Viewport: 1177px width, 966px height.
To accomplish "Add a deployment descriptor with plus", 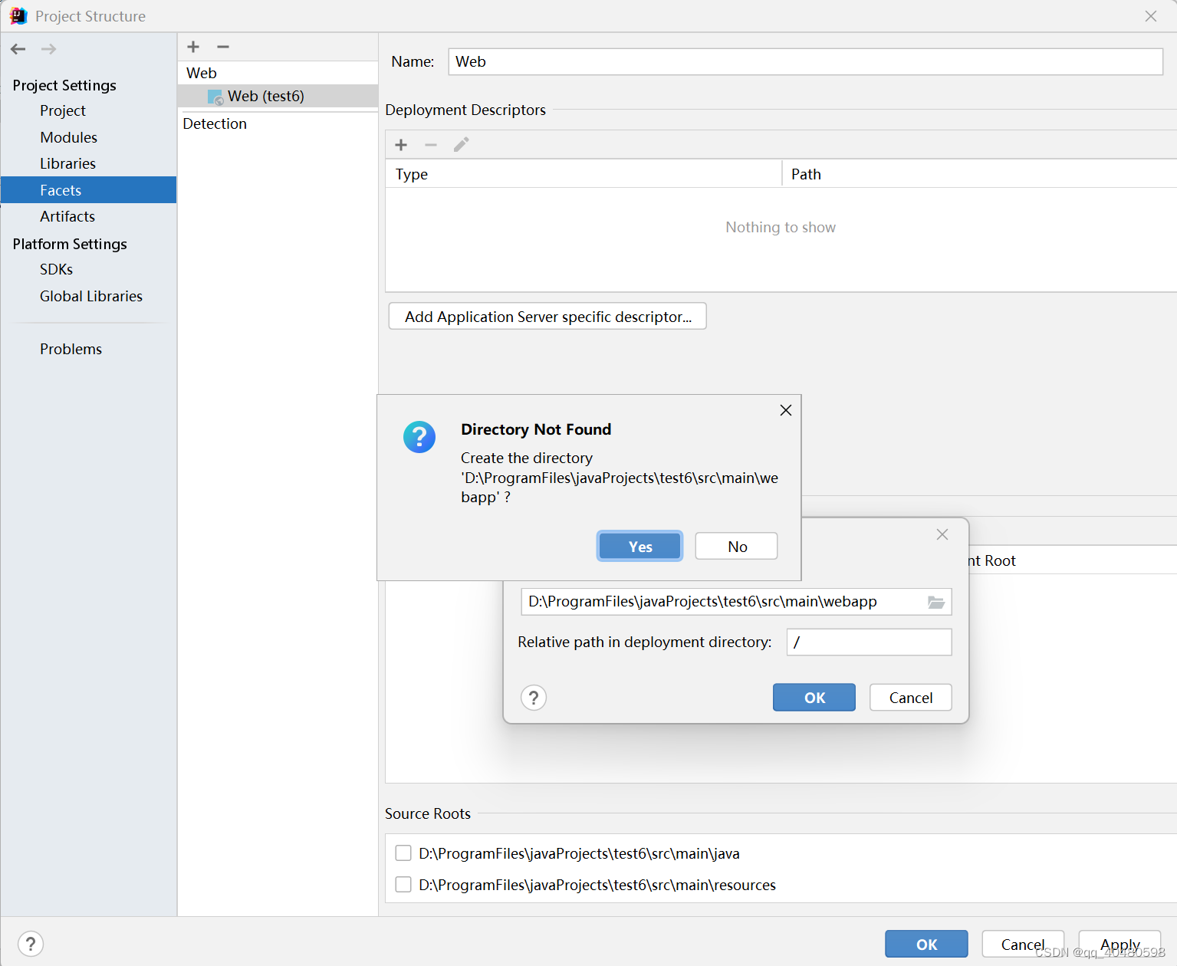I will [401, 145].
